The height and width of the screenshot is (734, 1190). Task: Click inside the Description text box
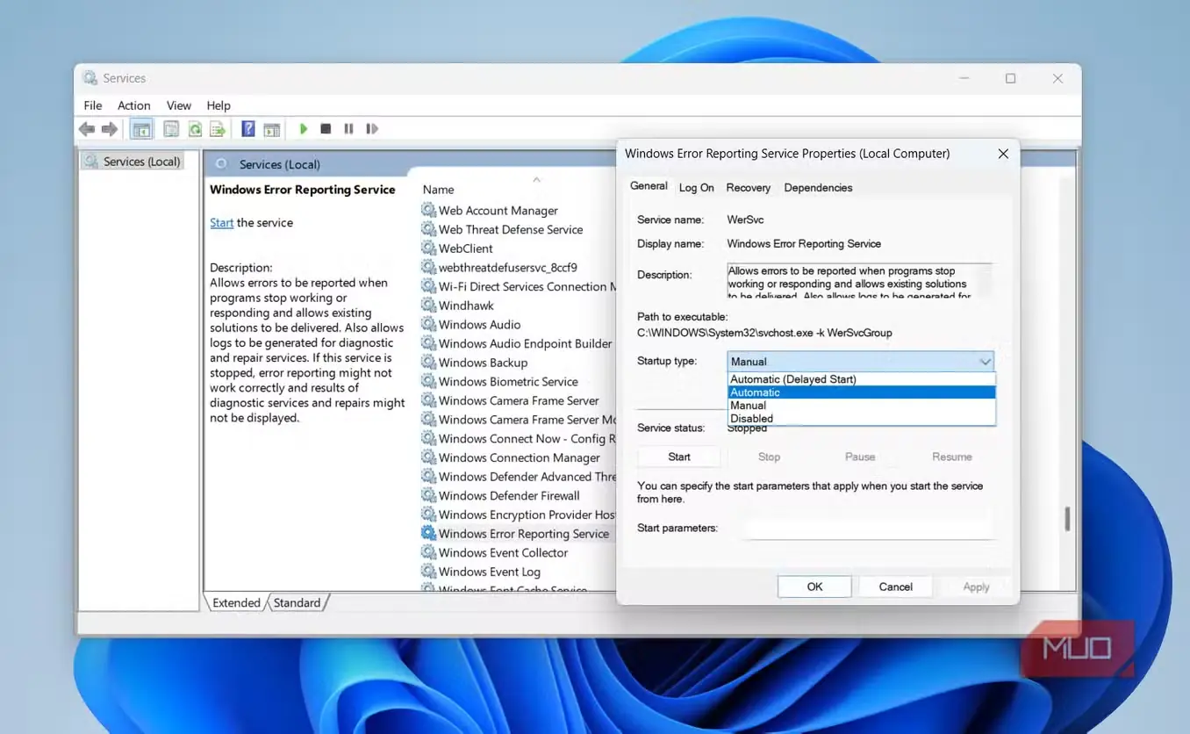[x=860, y=280]
